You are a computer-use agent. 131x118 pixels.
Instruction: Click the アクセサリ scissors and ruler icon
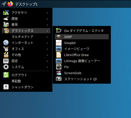click(x=6, y=13)
